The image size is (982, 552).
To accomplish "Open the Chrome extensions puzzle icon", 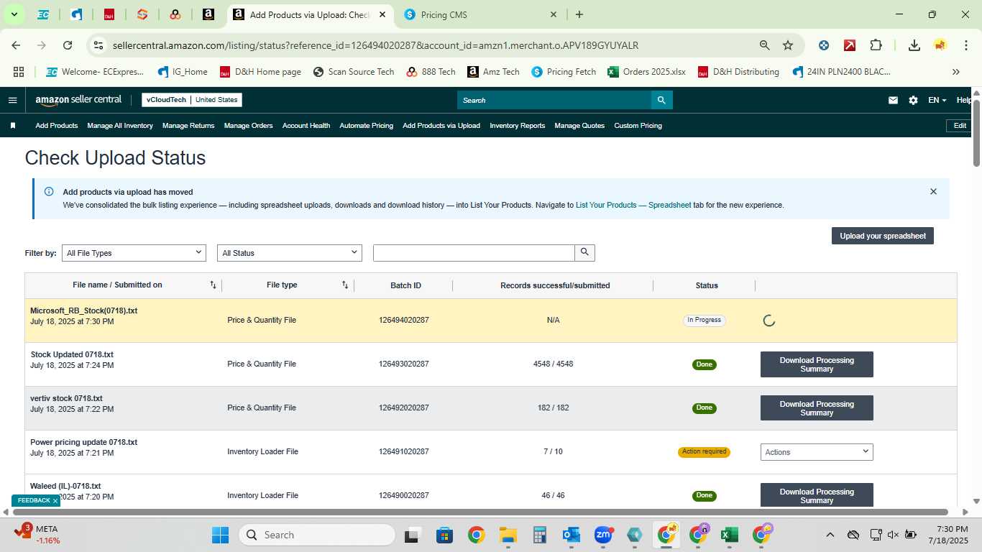I will [x=876, y=45].
